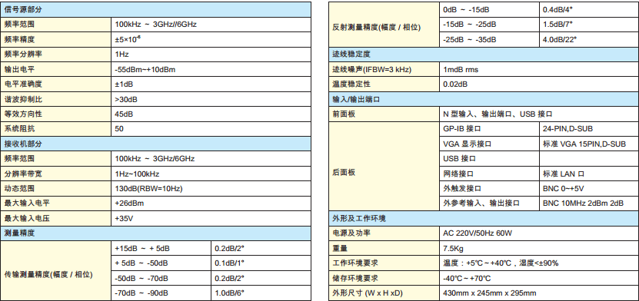Viewport: 639px width, 301px height.
Task: Click the 信号源部分 section header
Action: [155, 9]
